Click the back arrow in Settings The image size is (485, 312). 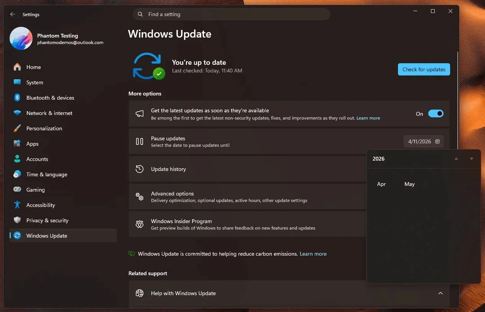(12, 14)
